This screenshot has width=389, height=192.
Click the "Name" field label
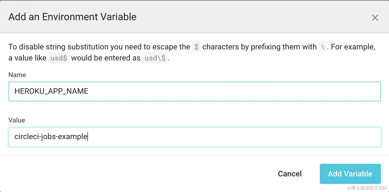click(x=17, y=75)
